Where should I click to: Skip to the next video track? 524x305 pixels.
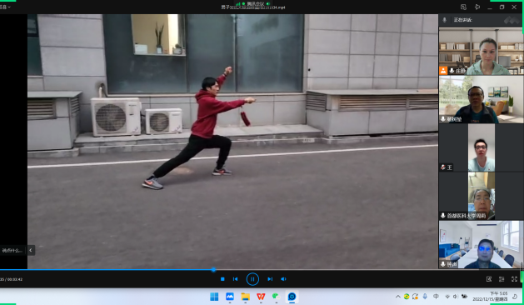270,279
